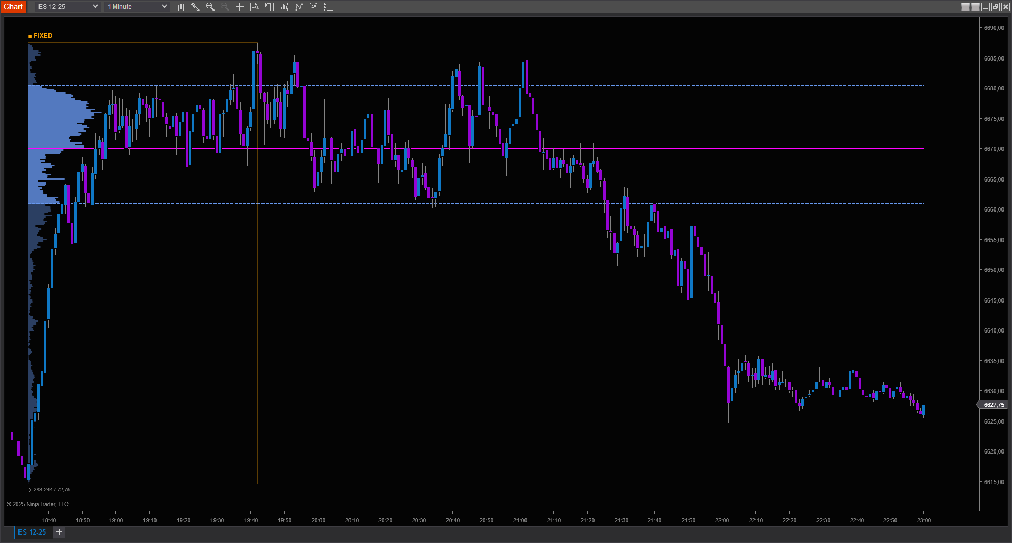Select the FIXED volume profile label
Image resolution: width=1012 pixels, height=543 pixels.
[x=43, y=36]
